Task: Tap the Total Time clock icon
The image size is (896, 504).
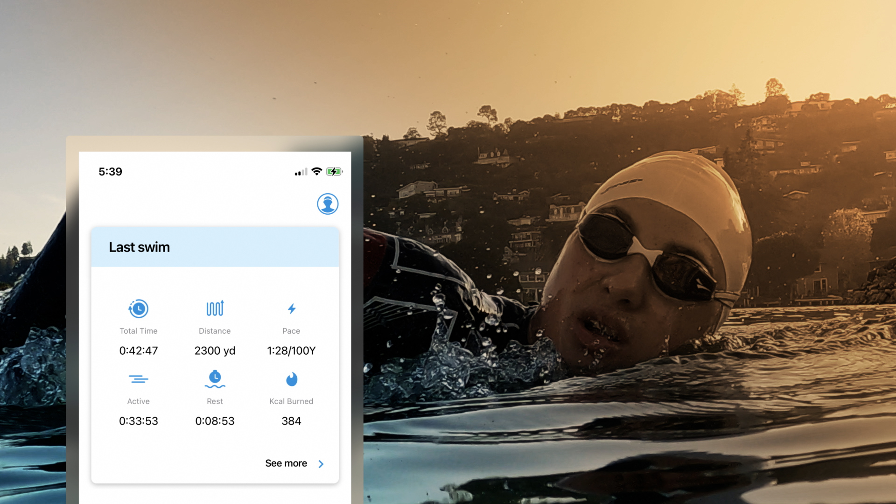Action: click(139, 308)
